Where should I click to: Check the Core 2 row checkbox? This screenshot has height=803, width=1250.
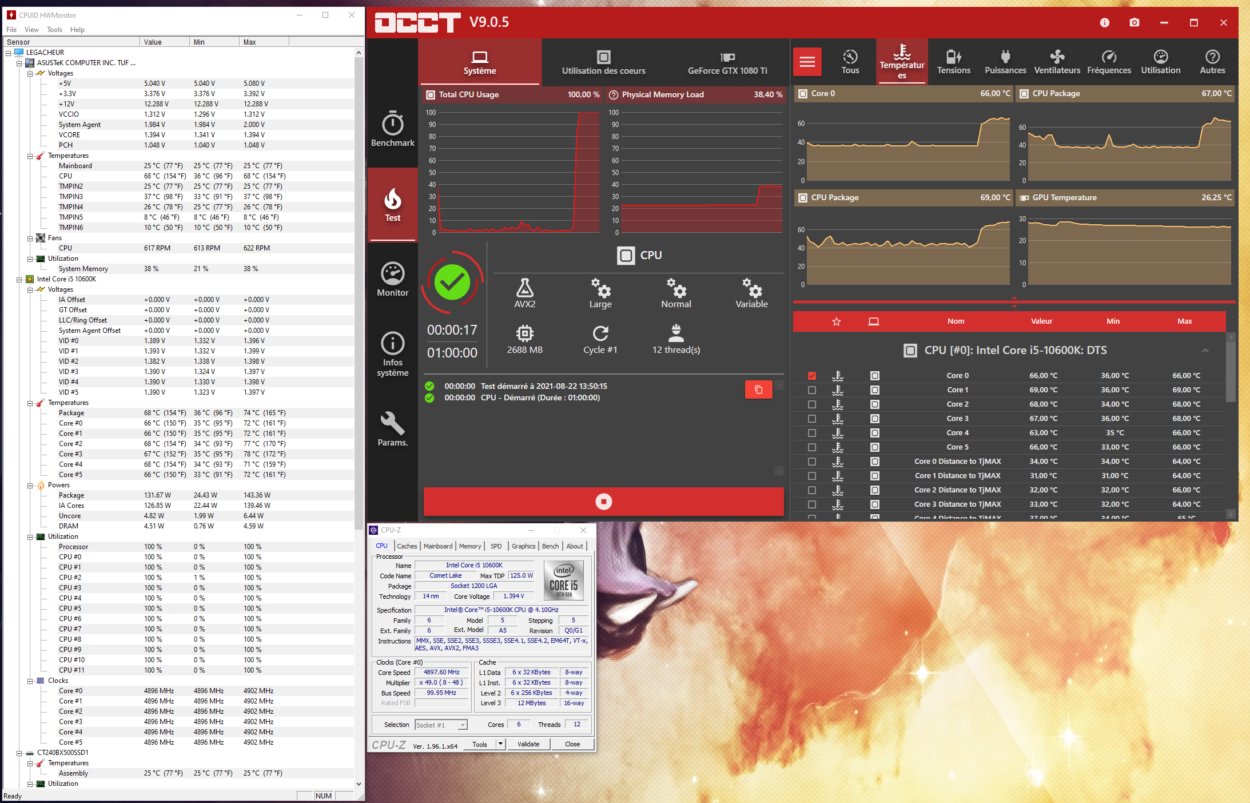point(812,404)
